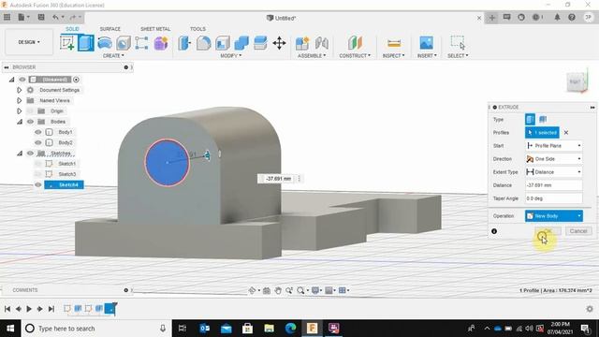This screenshot has height=337, width=599.
Task: Open the Create Form purple icon
Action: click(161, 43)
